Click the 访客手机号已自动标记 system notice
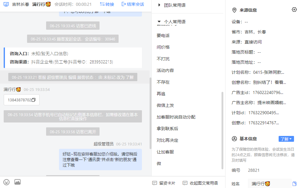The image size is (298, 188). 73,116
